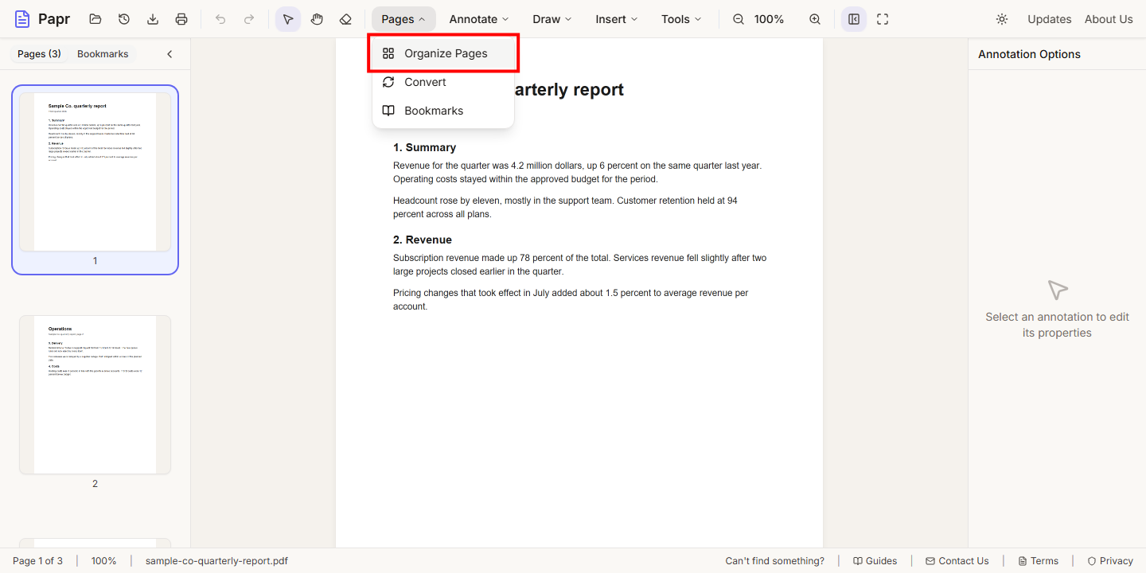The width and height of the screenshot is (1146, 573).
Task: Zoom in on the document
Action: point(815,19)
